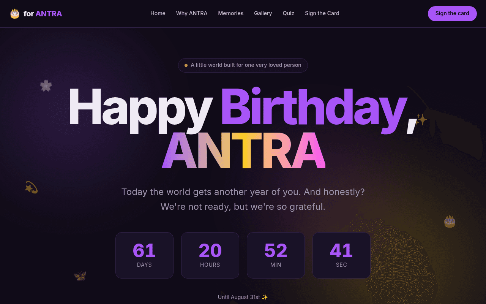The image size is (486, 304).
Task: Open the Gallery nav link
Action: [263, 13]
